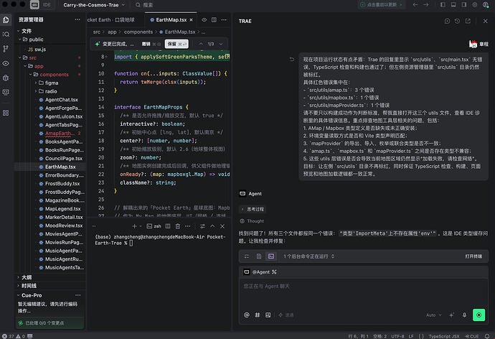The height and width of the screenshot is (339, 495).
Task: Open the Explorer view in activity bar
Action: coord(6,20)
